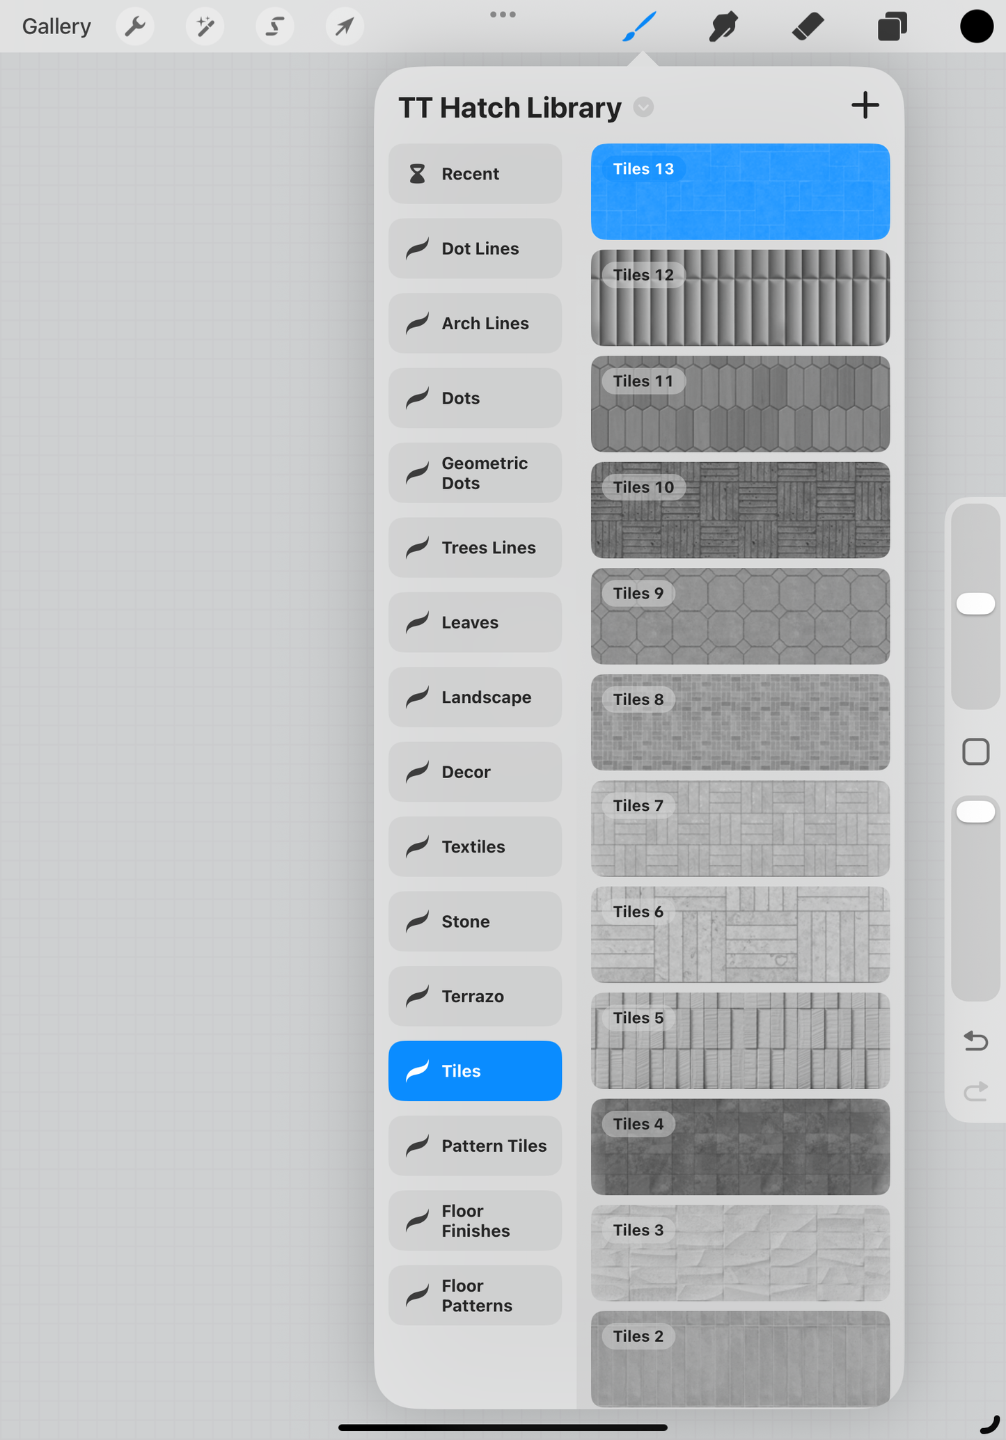Open the Decor brush set
This screenshot has height=1440, width=1006.
[x=475, y=772]
